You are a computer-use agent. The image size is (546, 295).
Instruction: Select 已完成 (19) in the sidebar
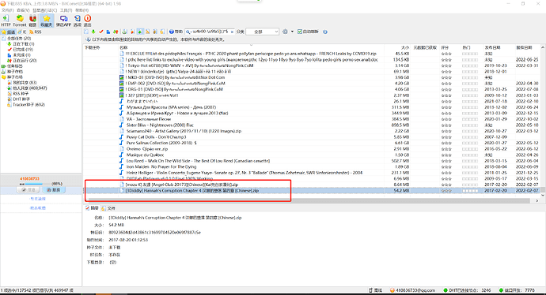[23, 50]
